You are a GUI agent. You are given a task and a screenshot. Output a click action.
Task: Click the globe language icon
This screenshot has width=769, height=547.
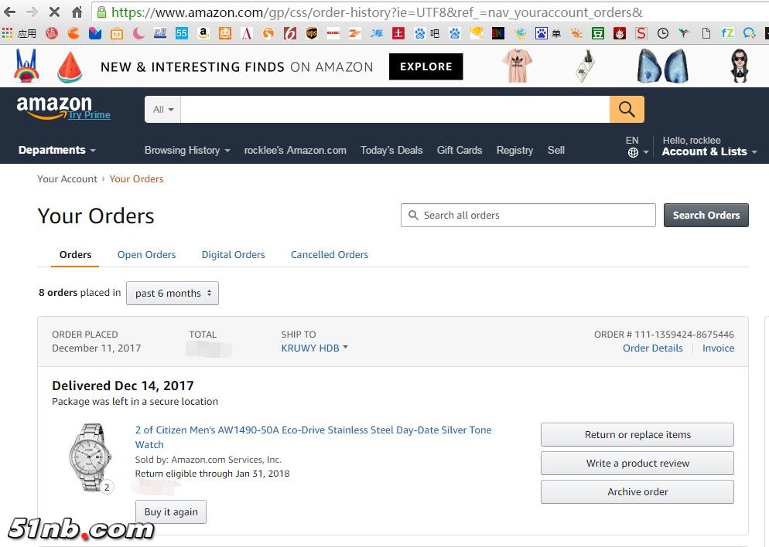point(633,152)
